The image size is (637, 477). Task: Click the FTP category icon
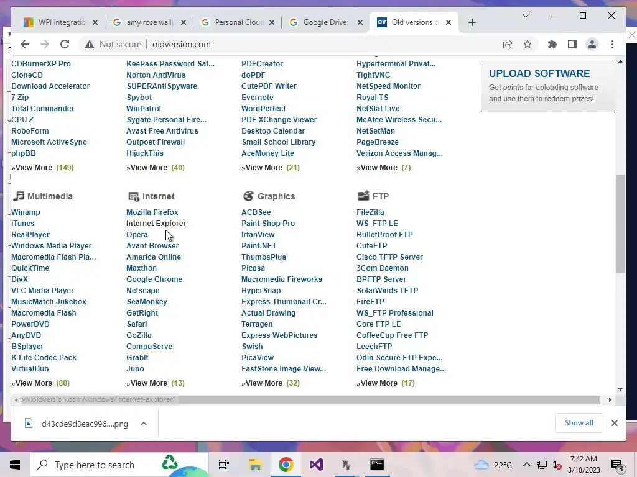coord(363,196)
